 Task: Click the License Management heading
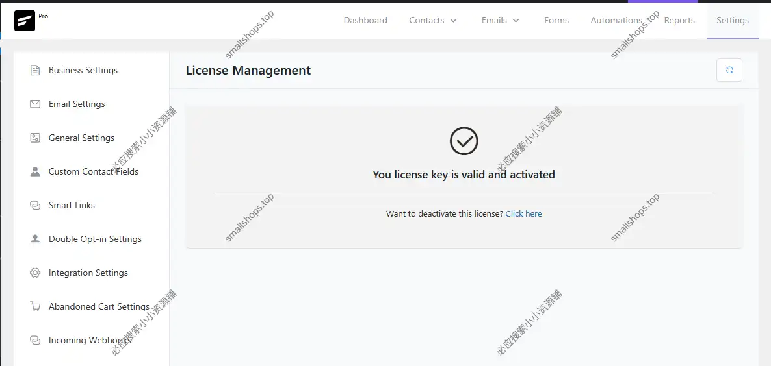coord(248,70)
